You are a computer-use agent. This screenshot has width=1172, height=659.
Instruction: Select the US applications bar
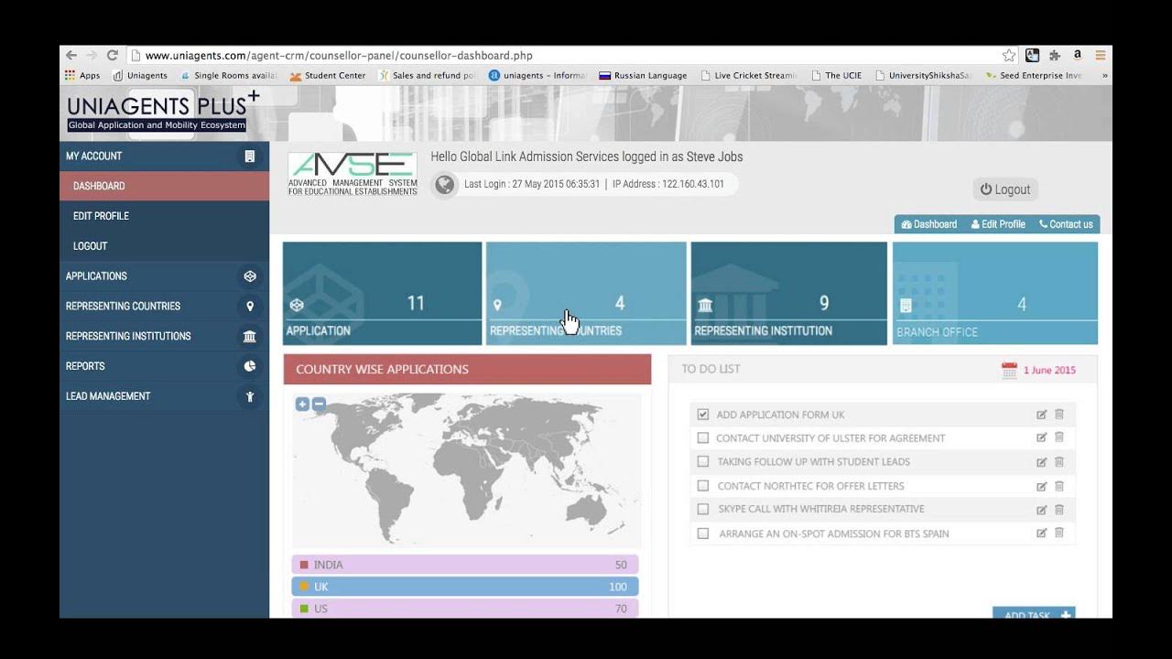(465, 609)
